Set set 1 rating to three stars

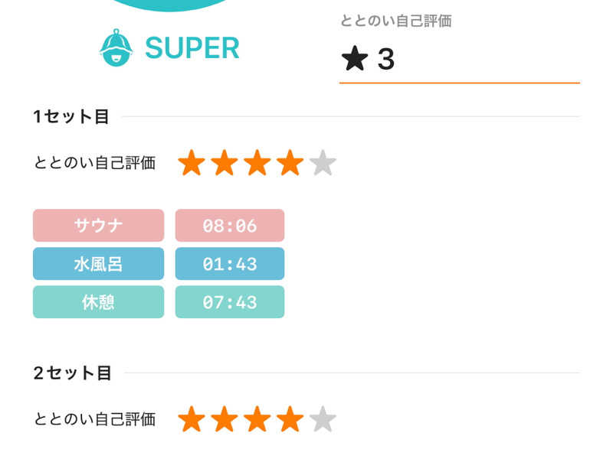pos(257,163)
